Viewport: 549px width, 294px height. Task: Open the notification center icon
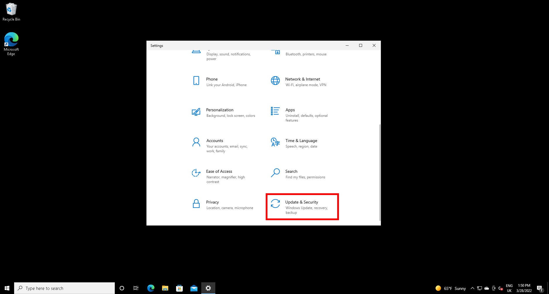tap(540, 288)
